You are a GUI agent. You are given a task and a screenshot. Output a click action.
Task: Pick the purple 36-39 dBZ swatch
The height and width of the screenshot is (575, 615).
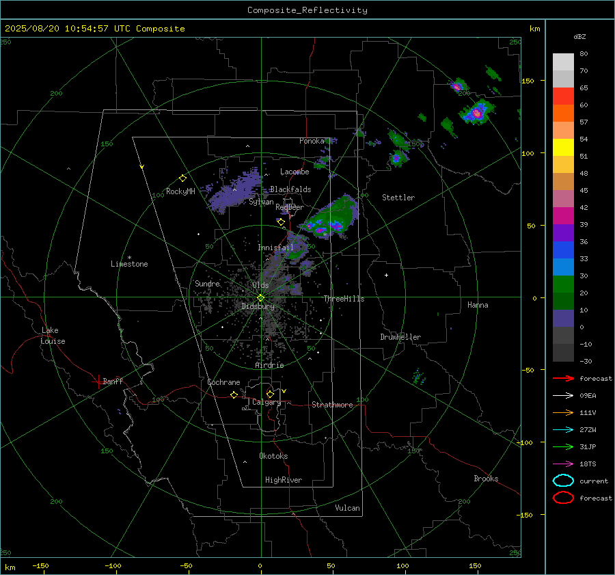563,233
